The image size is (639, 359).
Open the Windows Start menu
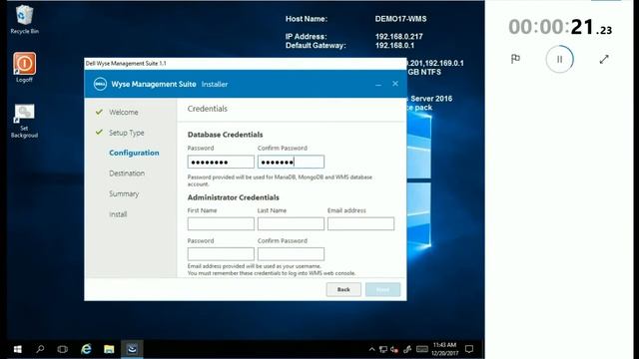click(18, 349)
